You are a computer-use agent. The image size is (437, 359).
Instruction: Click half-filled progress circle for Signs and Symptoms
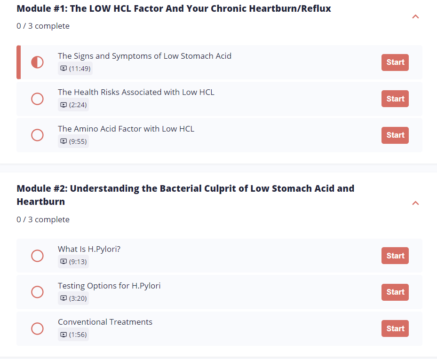click(x=37, y=62)
